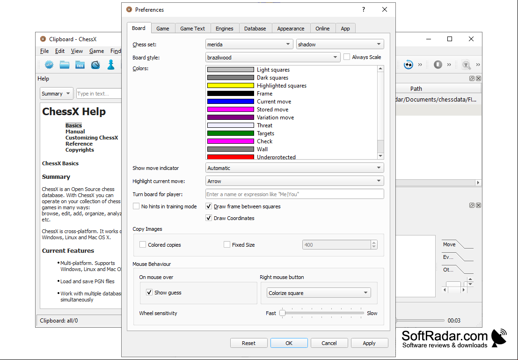Open the Online tab

[x=322, y=29]
